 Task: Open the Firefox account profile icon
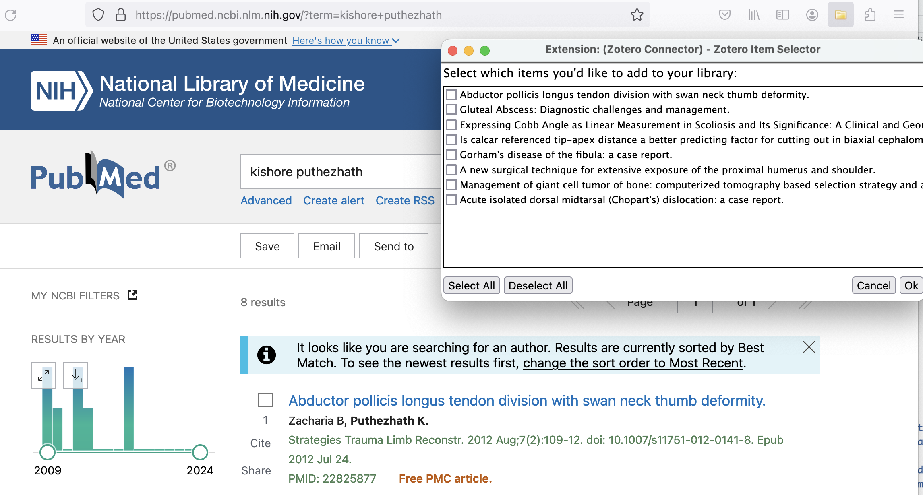[x=812, y=15]
